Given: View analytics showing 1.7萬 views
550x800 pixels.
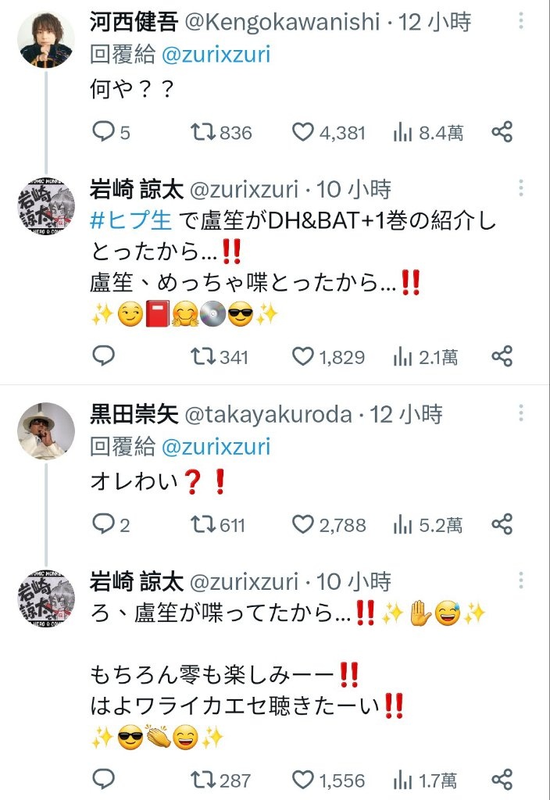Looking at the screenshot, I should point(425,780).
